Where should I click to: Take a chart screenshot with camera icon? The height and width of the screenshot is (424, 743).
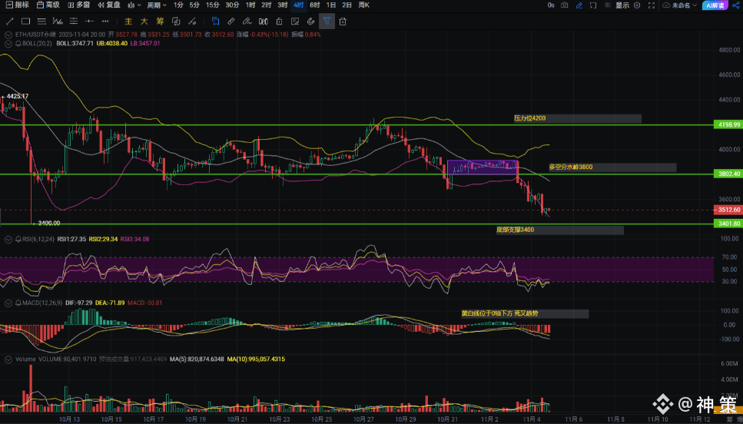click(x=565, y=5)
